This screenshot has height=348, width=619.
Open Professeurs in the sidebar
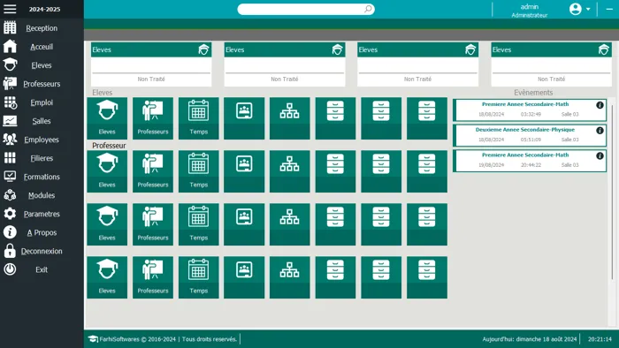(42, 84)
